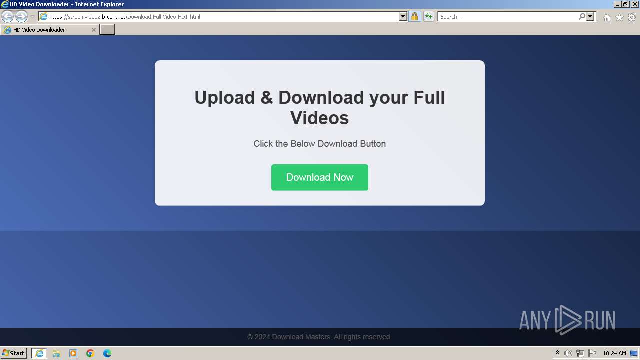Click the 'Click the Below Download Button' text
Screen dimensions: 640x360
click(320, 144)
